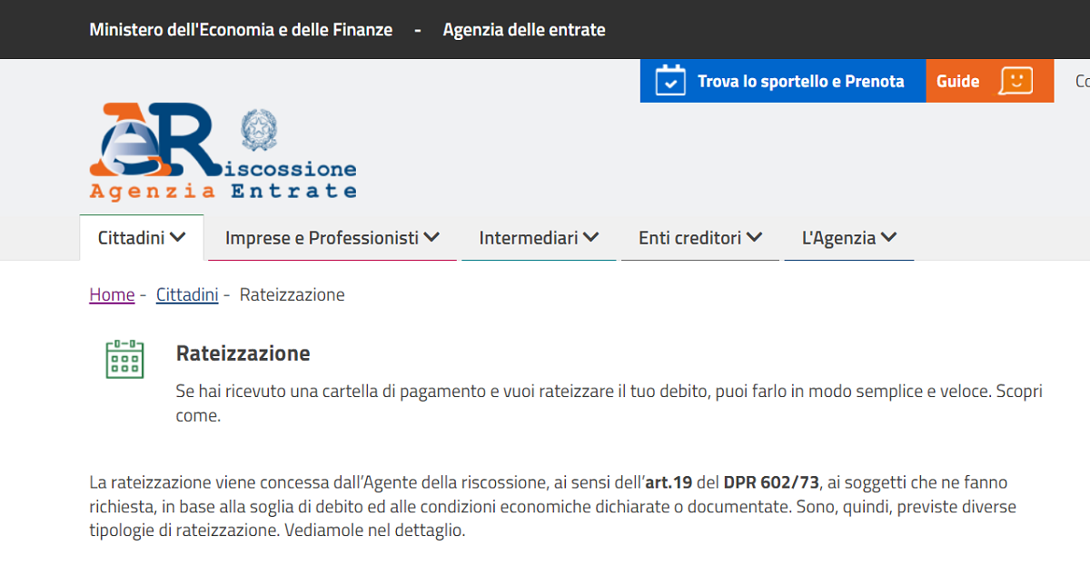
Task: Expand the Imprese e Professionisti chevron
Action: pyautogui.click(x=431, y=237)
